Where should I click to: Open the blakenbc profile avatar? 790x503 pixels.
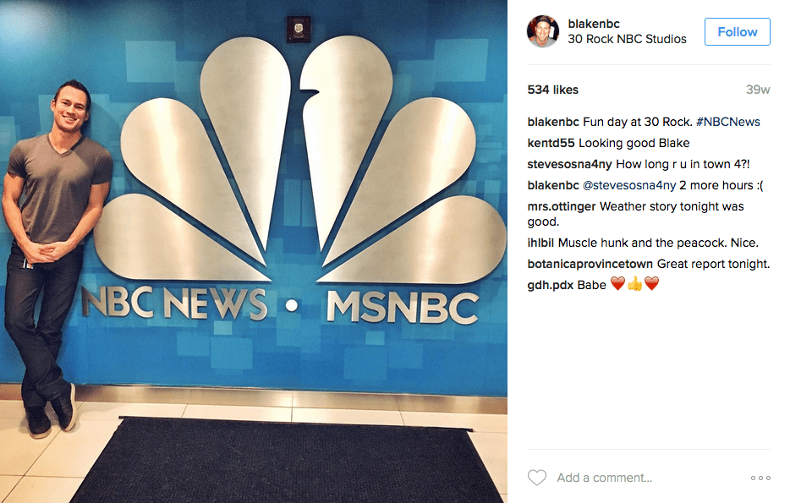pyautogui.click(x=543, y=31)
